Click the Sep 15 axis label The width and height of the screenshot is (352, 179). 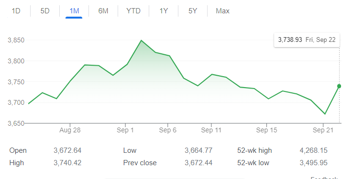click(267, 130)
